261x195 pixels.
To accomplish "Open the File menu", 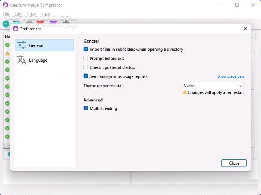I will point(6,14).
